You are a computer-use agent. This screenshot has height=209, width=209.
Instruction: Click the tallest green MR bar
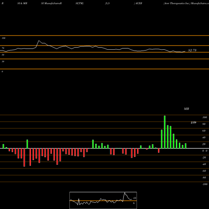click(x=165, y=132)
